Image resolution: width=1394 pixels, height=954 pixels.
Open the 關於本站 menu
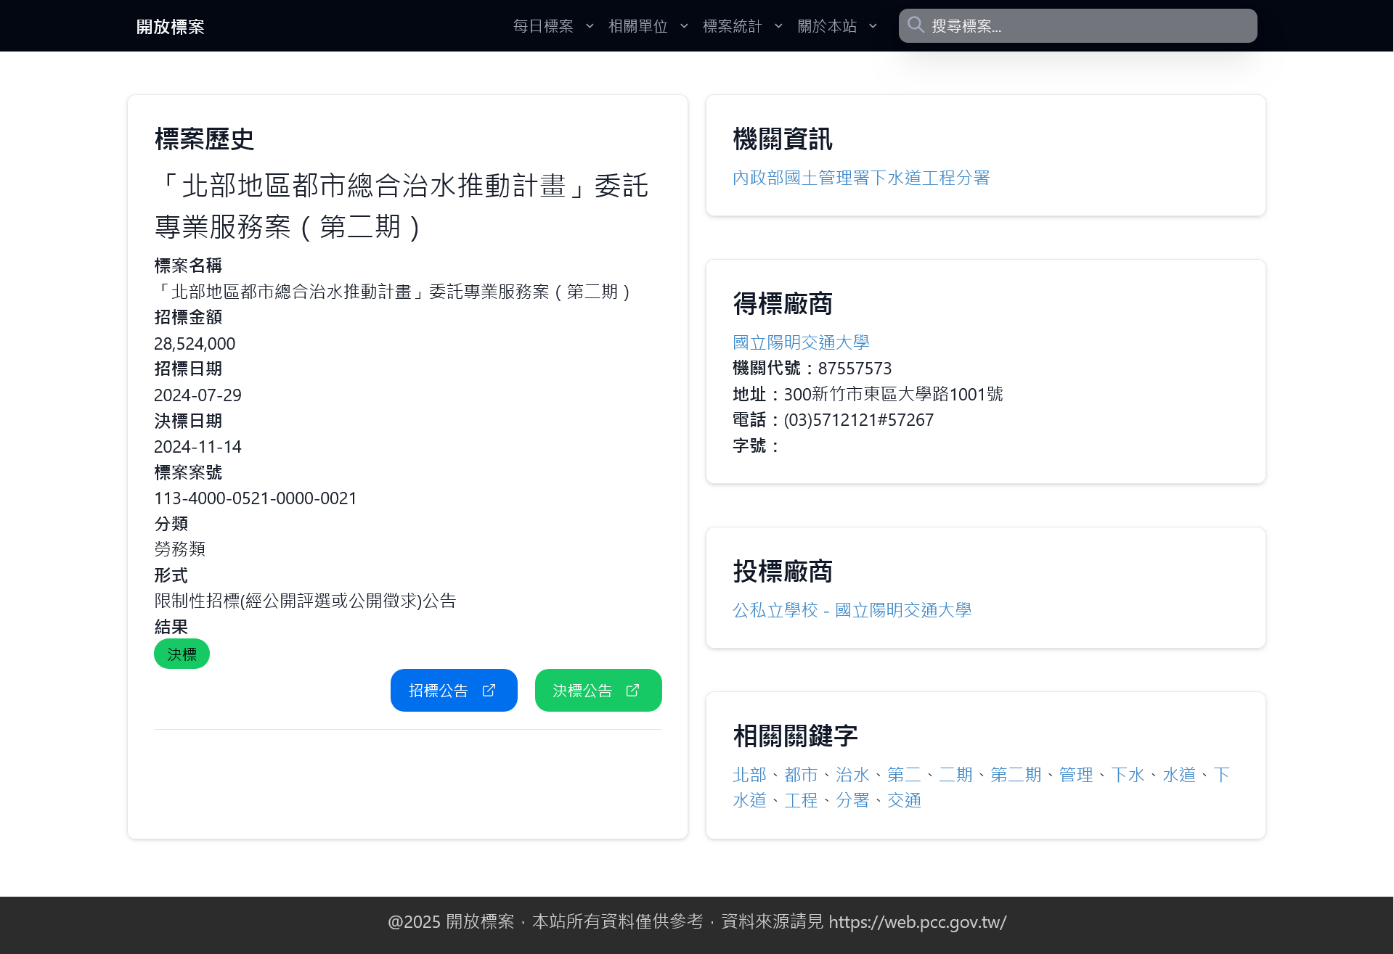(827, 26)
